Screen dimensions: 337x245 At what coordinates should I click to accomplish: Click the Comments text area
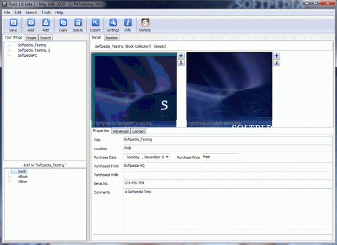click(227, 209)
